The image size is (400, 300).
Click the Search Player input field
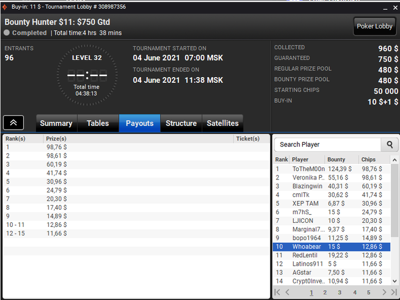pyautogui.click(x=328, y=145)
